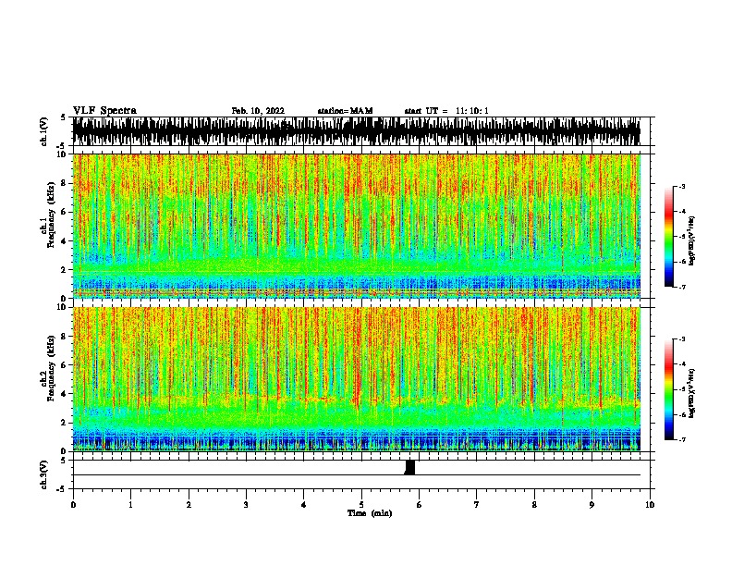This screenshot has height=566, width=732.
Task: Click the ch.1 color bar "log(PSD)" unit label
Action: [692, 240]
